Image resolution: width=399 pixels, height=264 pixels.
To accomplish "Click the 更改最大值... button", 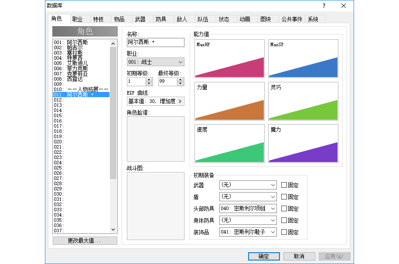I will 85,240.
